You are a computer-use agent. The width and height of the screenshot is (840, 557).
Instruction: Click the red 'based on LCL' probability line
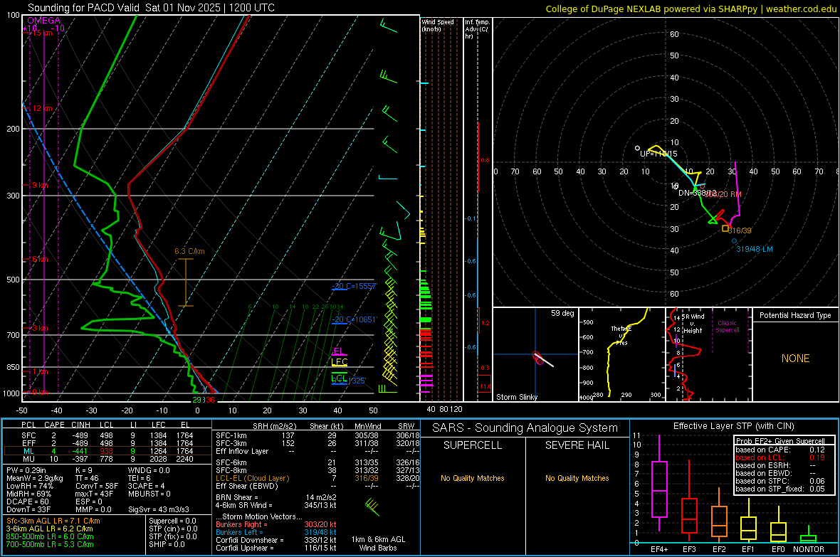click(x=780, y=457)
